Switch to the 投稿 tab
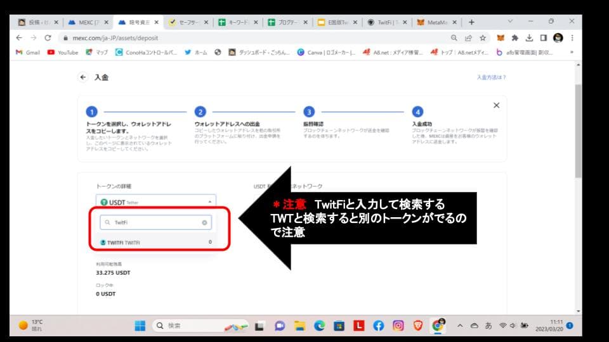The width and height of the screenshot is (609, 342). click(x=39, y=23)
